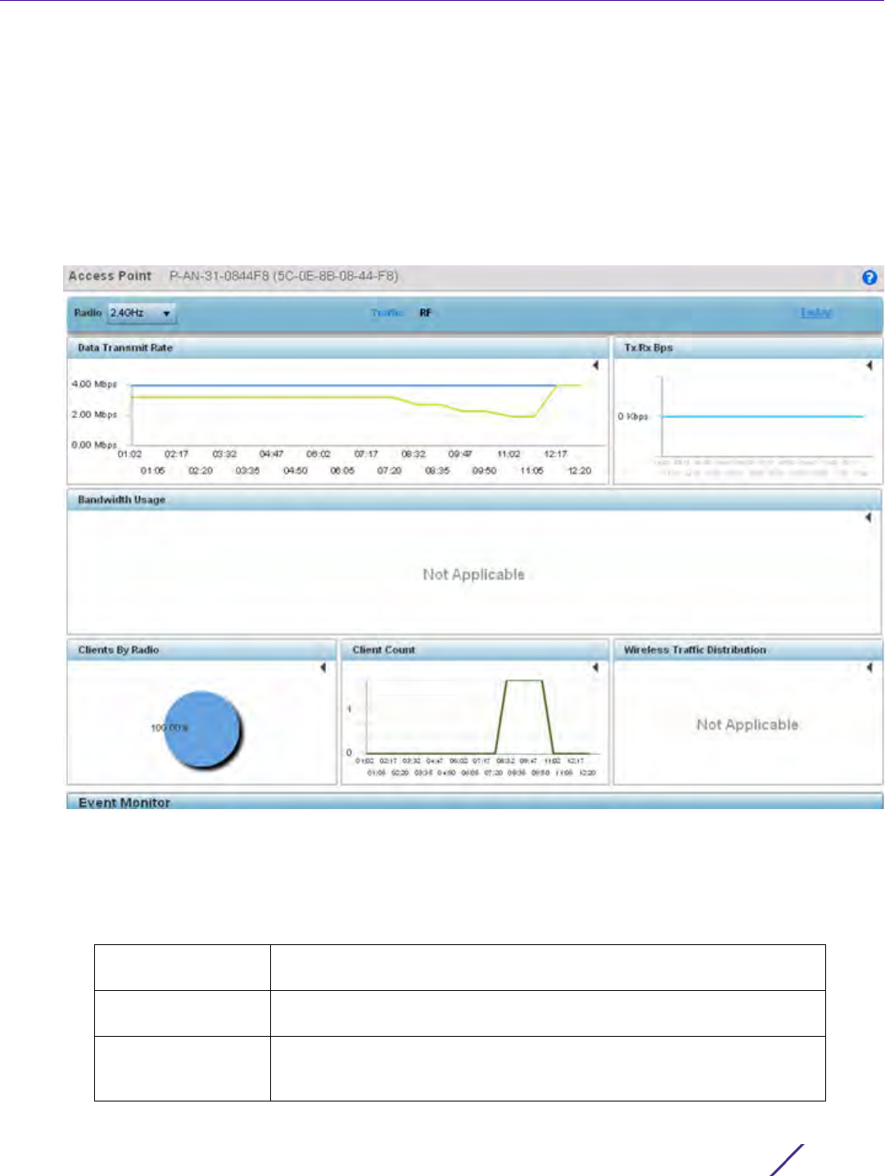Expand the Event Monitor section

coord(475,801)
